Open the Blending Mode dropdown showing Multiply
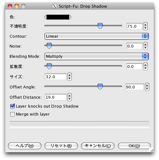Image resolution: width=159 pixels, height=160 pixels. coord(96,56)
